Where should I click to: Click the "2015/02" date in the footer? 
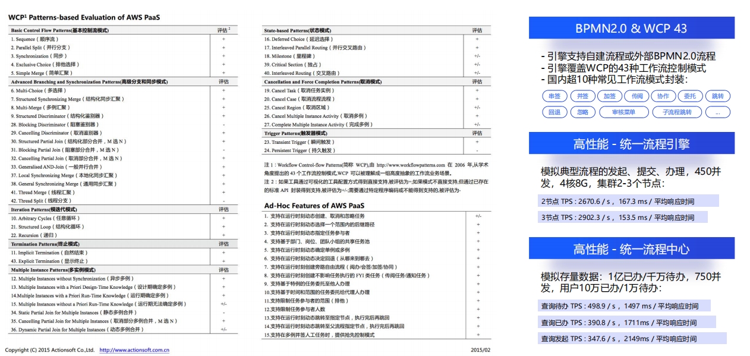point(481,350)
